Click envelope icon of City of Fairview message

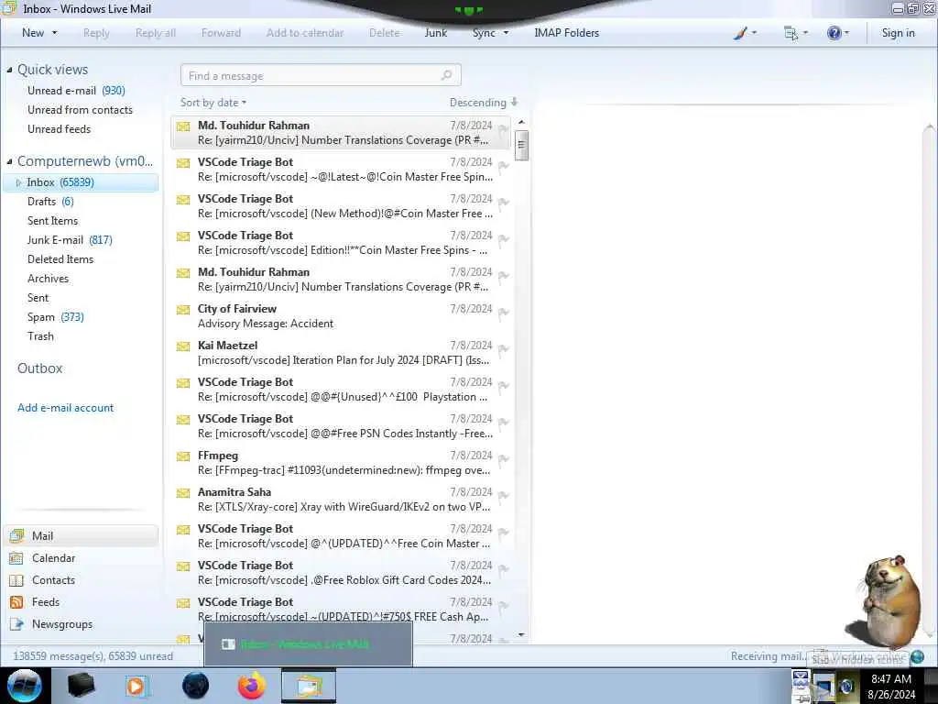point(183,310)
